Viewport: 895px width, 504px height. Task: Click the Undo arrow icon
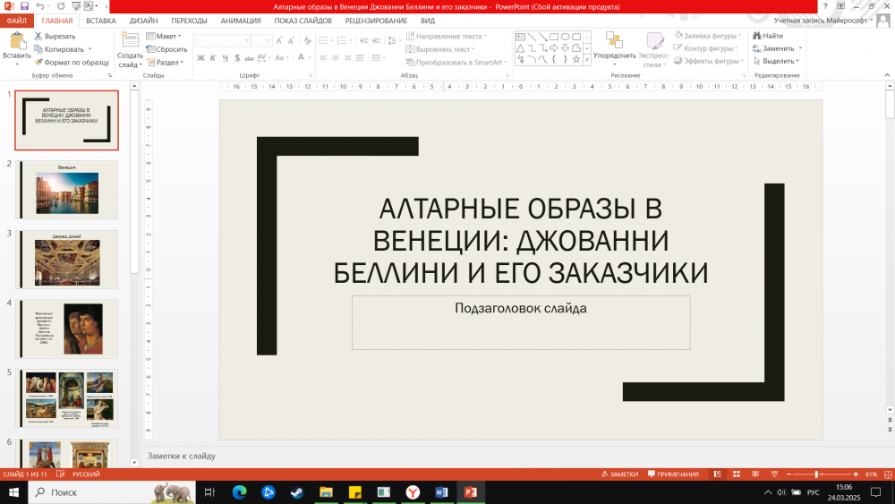(x=41, y=6)
